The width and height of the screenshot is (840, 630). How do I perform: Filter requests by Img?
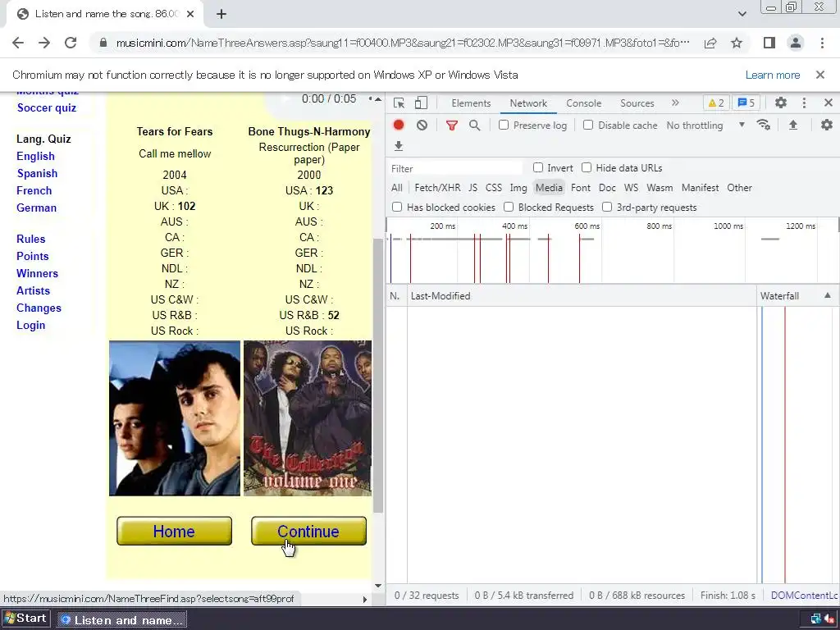[x=518, y=188]
